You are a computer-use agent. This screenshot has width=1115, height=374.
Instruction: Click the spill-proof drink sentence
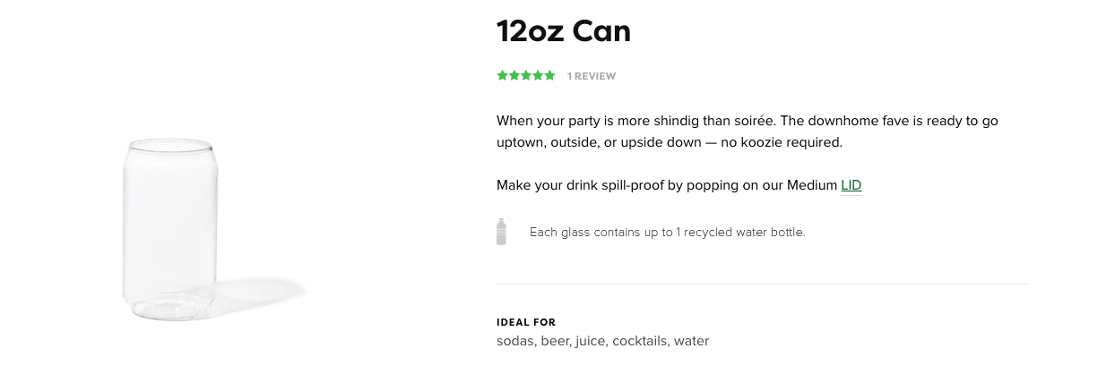click(x=679, y=185)
